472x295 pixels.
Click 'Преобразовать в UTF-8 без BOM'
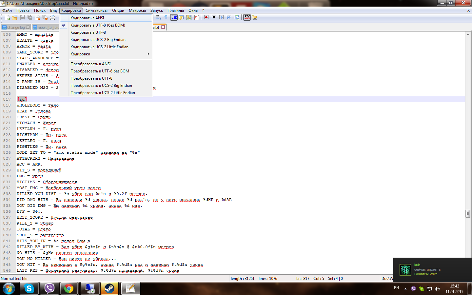(x=106, y=71)
